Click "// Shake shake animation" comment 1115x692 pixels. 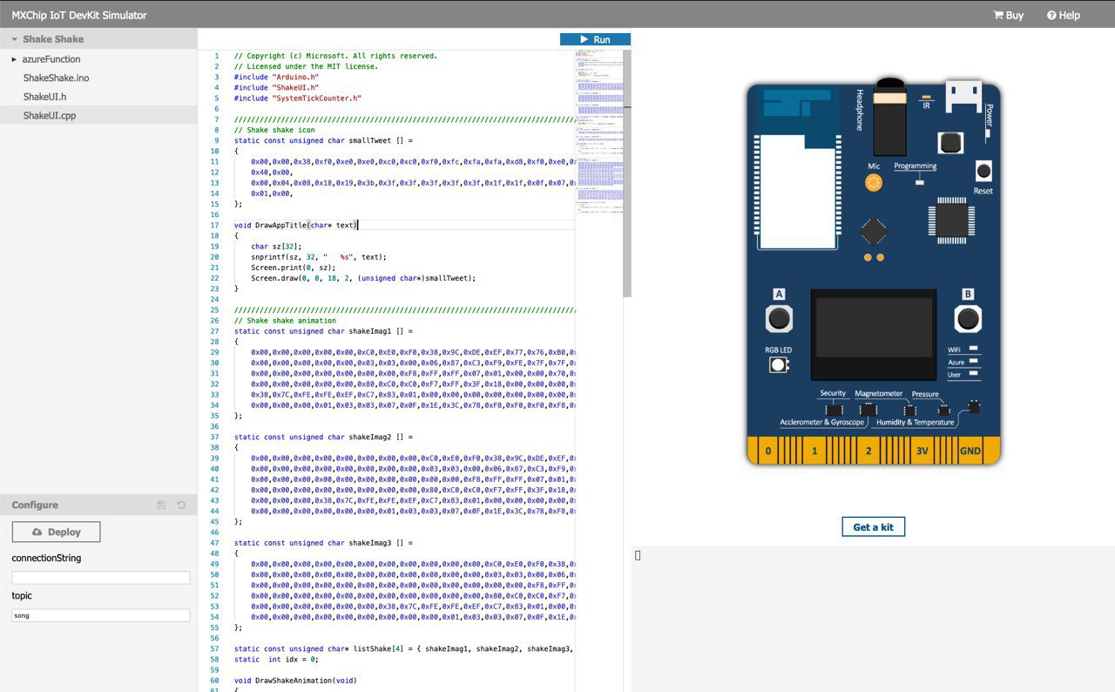pyautogui.click(x=285, y=321)
